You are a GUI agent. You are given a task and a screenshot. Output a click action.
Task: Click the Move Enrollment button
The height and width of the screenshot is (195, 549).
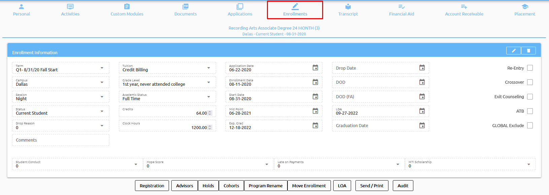[x=309, y=186]
